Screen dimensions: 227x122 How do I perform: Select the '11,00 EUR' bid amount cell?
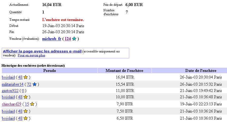point(125,91)
